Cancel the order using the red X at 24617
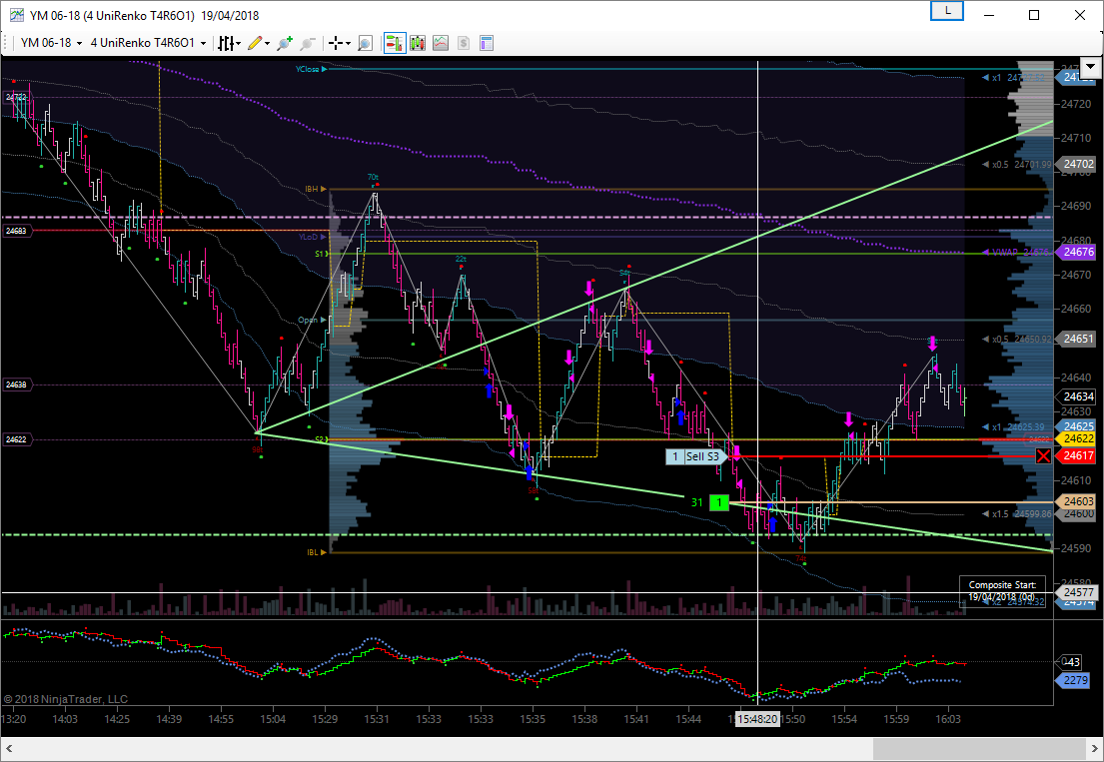This screenshot has width=1104, height=762. [x=1043, y=456]
